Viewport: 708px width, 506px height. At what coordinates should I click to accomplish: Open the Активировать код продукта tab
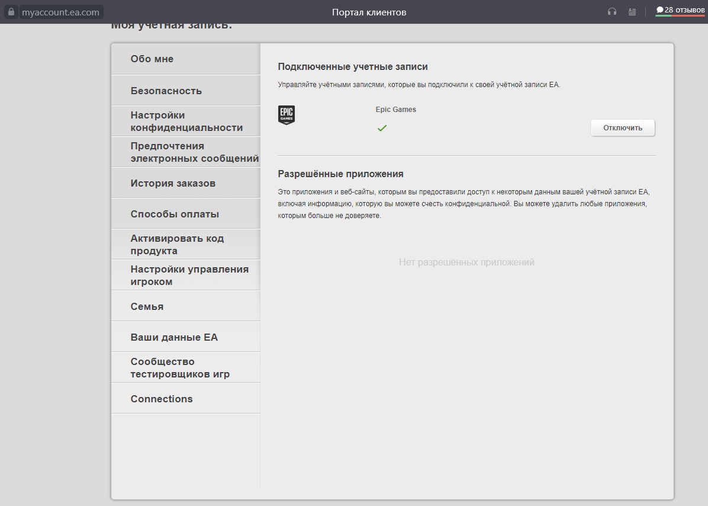[185, 245]
